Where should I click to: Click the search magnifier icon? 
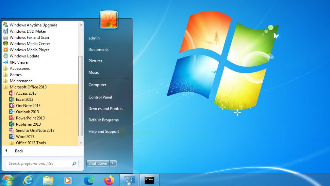click(x=74, y=163)
